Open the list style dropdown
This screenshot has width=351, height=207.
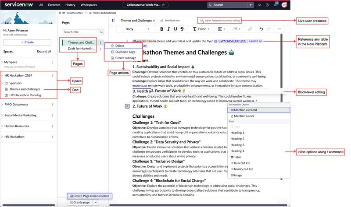point(237,29)
